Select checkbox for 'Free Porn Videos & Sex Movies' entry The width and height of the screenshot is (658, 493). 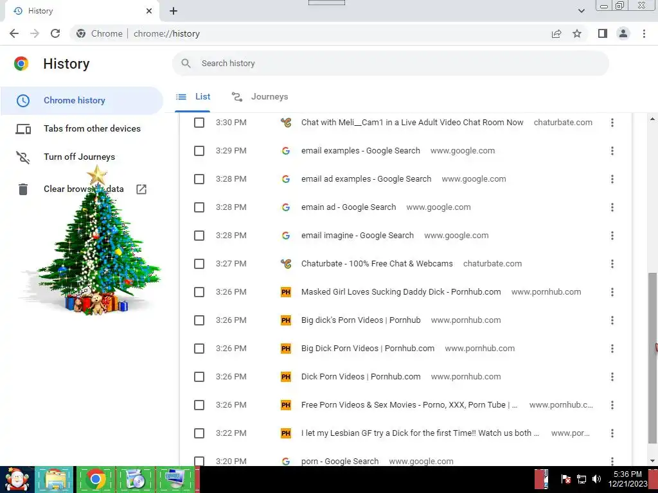click(199, 406)
